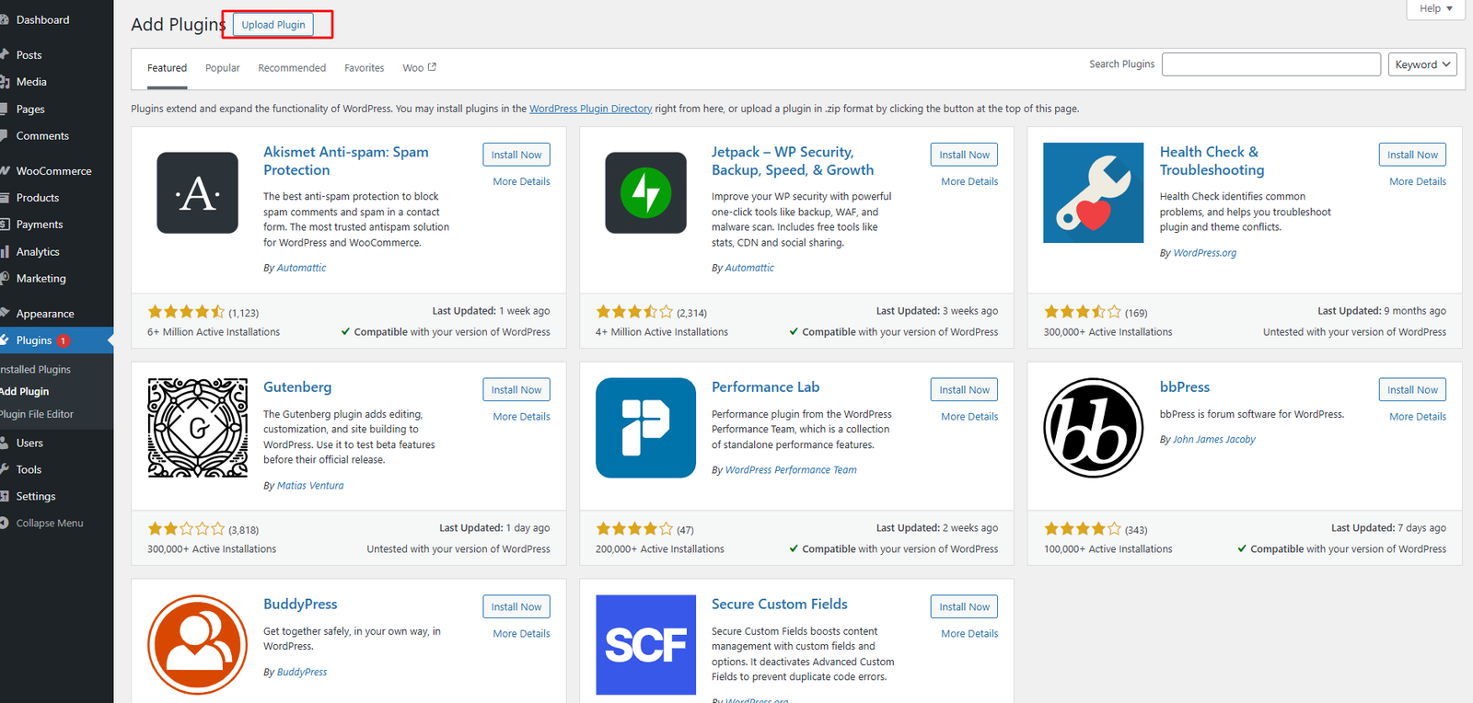Screen dimensions: 1473x703
Task: Collapse the admin sidebar menu
Action: pyautogui.click(x=49, y=524)
